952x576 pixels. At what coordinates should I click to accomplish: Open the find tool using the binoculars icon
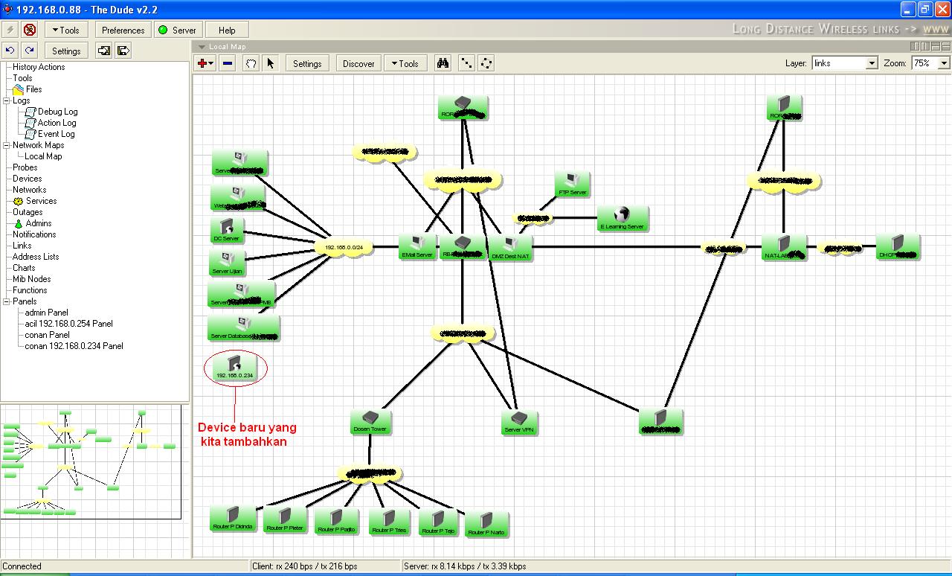tap(443, 63)
